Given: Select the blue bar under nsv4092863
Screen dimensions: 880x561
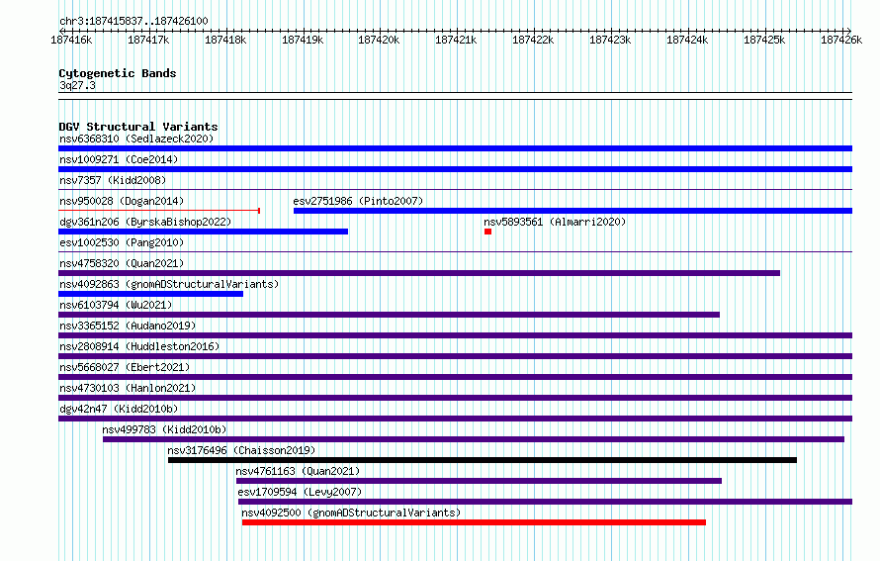Looking at the screenshot, I should (x=150, y=294).
